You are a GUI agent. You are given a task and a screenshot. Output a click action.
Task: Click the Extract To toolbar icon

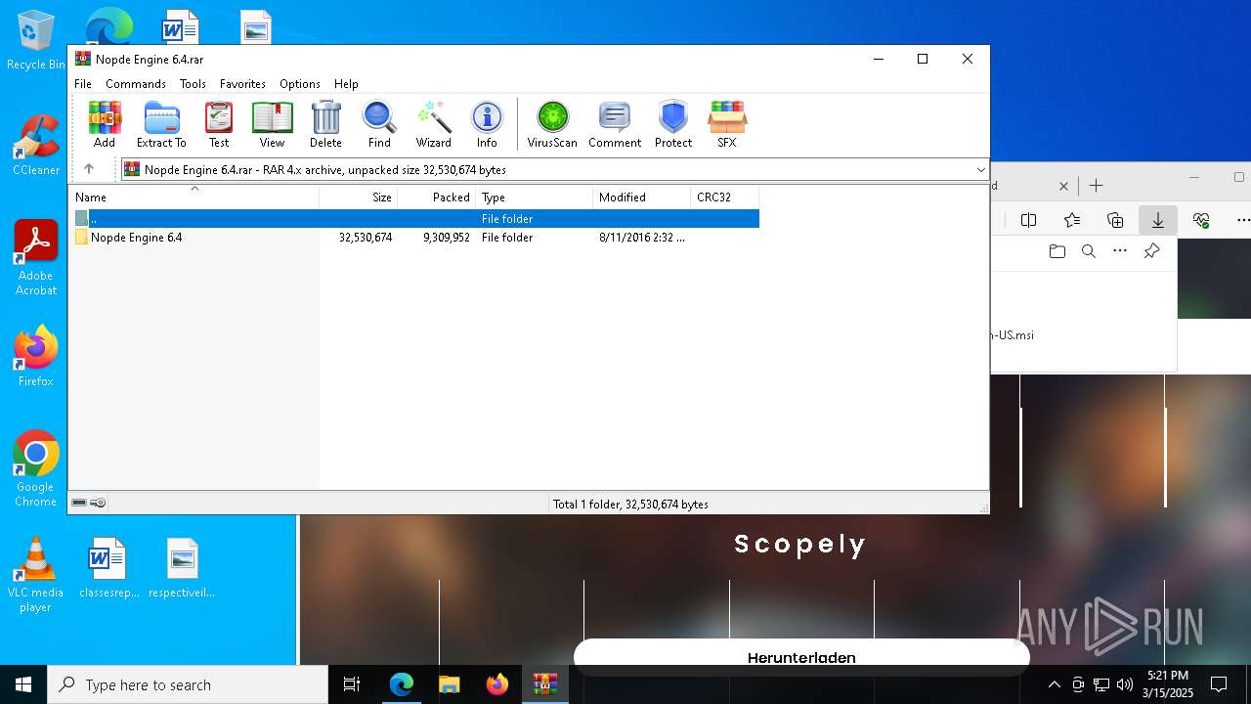coord(161,124)
